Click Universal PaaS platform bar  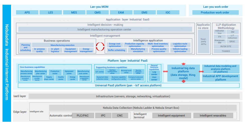click(129, 85)
